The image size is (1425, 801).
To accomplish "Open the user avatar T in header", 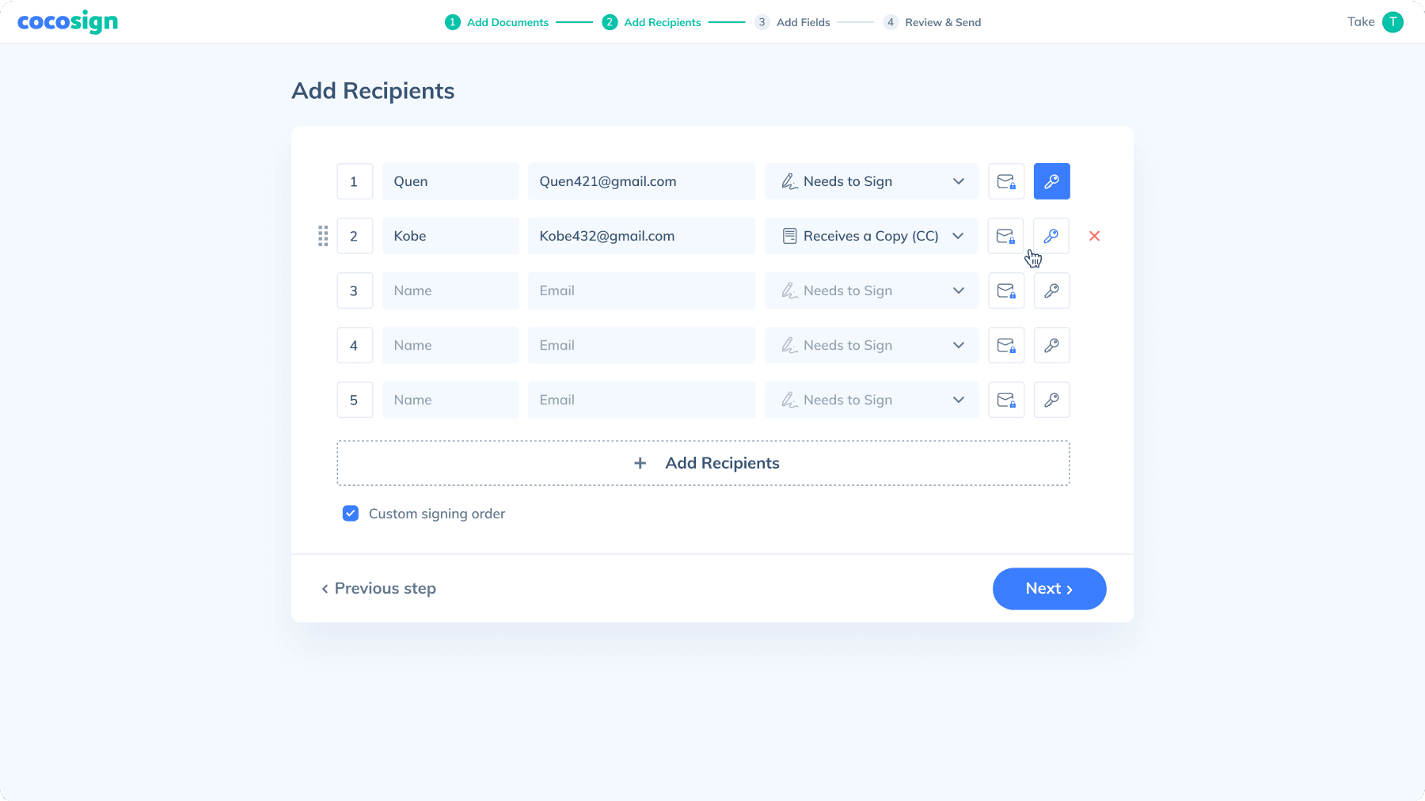I will pyautogui.click(x=1393, y=22).
